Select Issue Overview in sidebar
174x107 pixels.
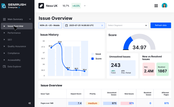click(17, 26)
